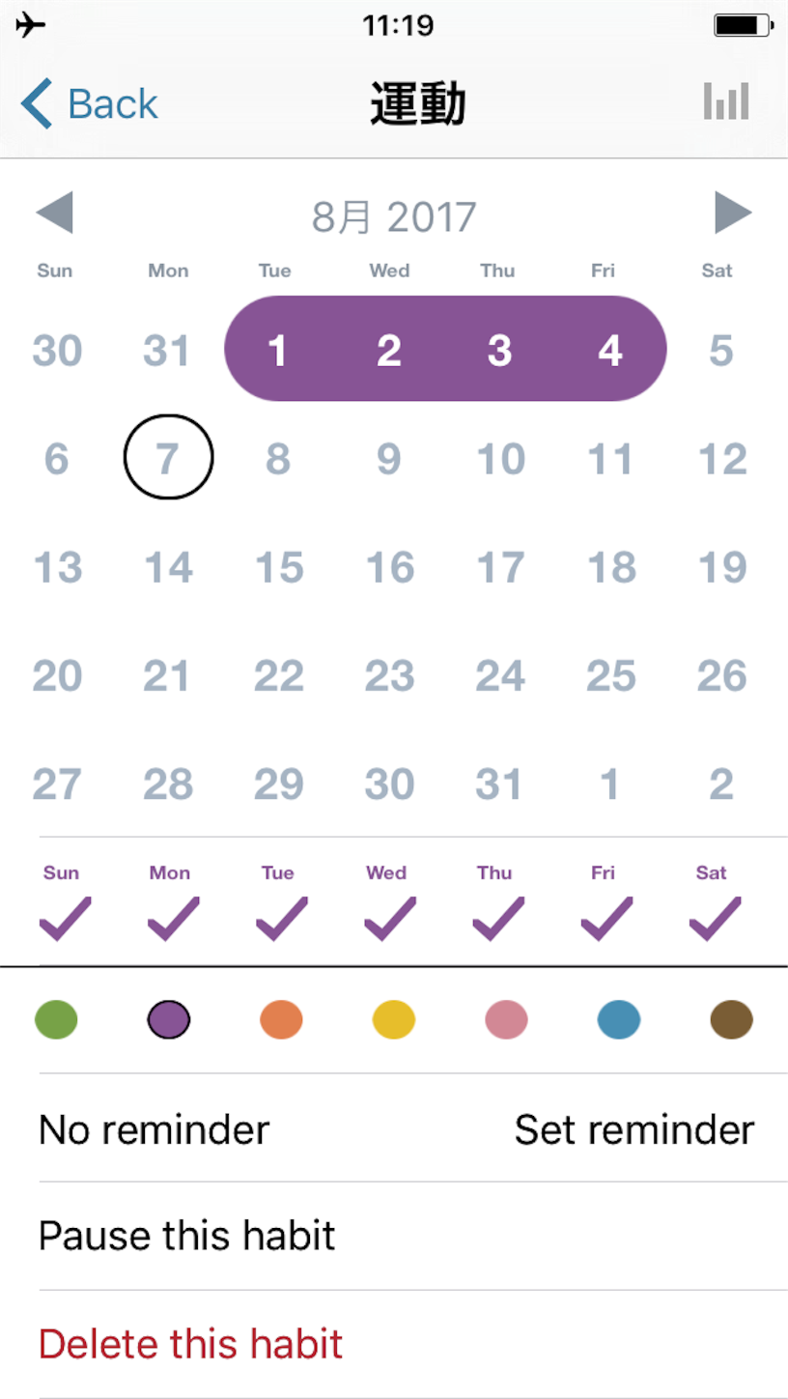Toggle the Friday checkmark
Viewport: 788px width, 1399px height.
pyautogui.click(x=606, y=919)
